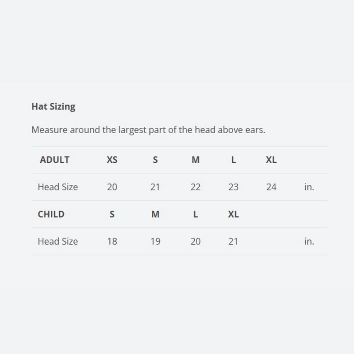Click the Hat Sizing heading

click(x=53, y=107)
